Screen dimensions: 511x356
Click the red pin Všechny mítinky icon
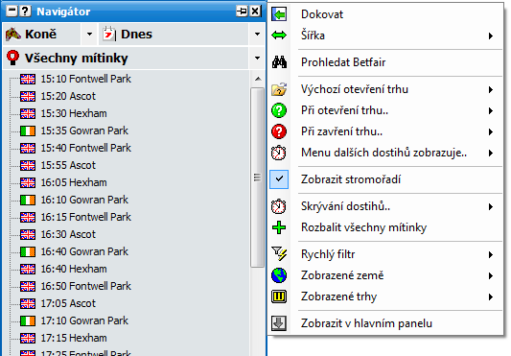(12, 58)
